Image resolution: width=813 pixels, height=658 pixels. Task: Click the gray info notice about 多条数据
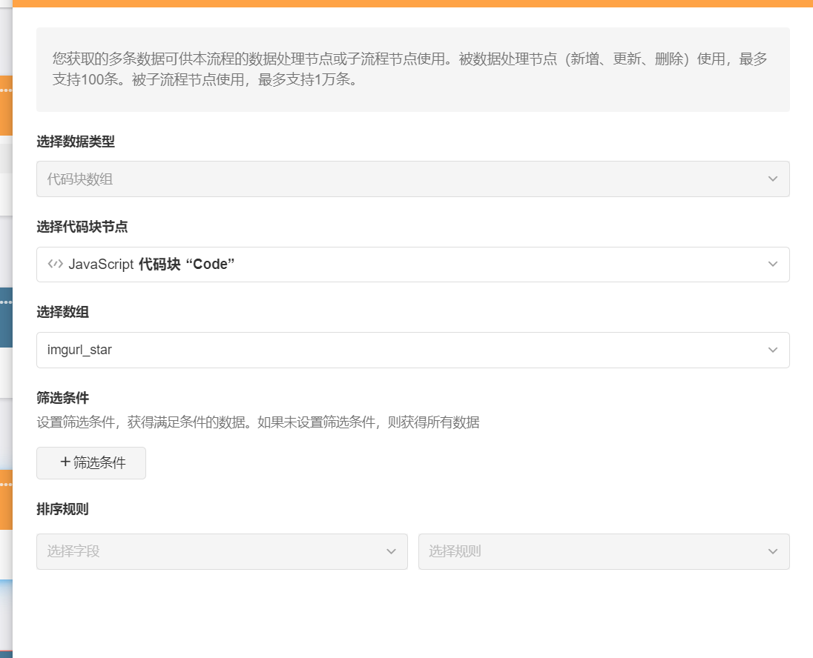412,70
